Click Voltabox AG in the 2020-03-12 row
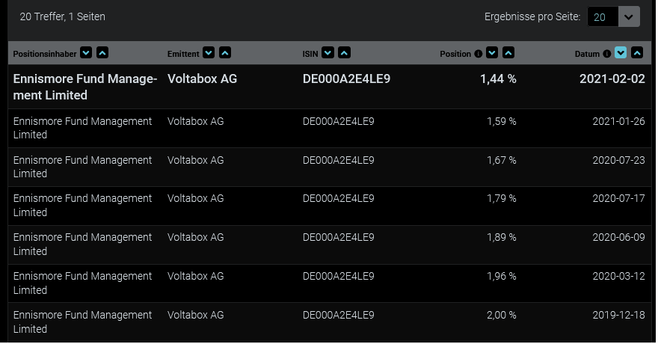Screen dimensions: 658x344 pos(195,276)
